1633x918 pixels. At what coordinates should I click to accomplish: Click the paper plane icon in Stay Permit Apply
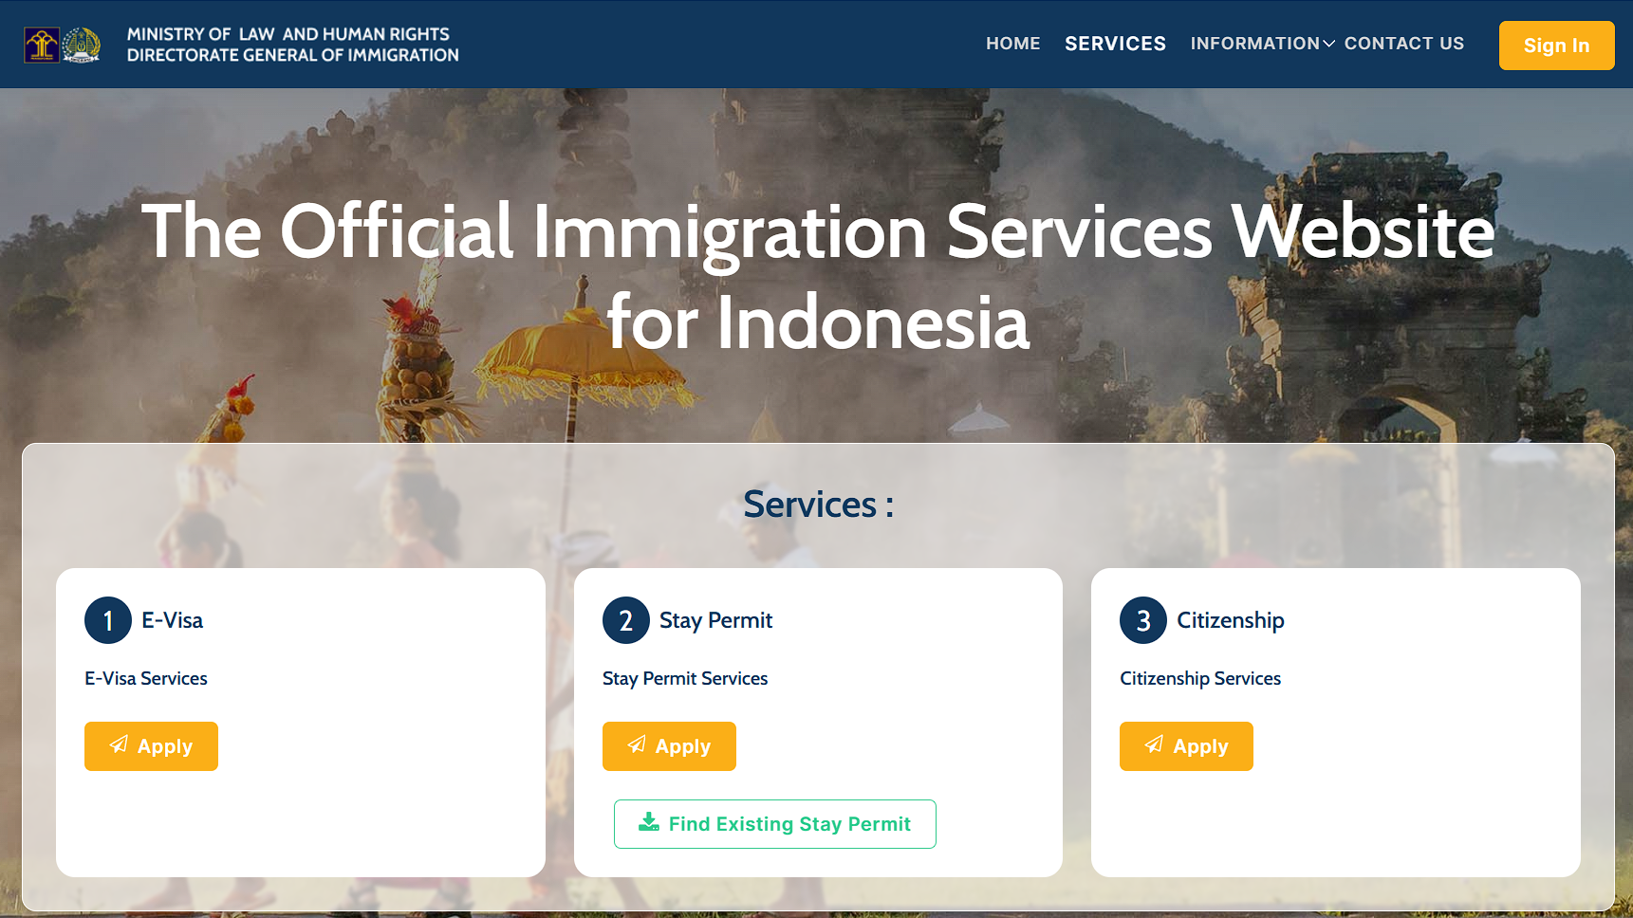[637, 745]
